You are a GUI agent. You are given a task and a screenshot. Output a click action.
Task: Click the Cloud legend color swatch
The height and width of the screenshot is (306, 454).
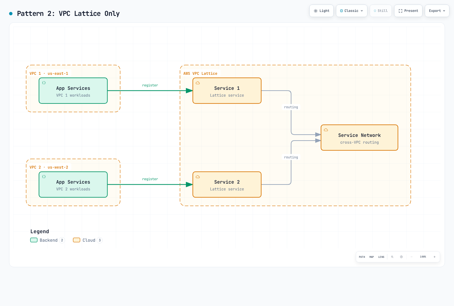[x=77, y=240]
